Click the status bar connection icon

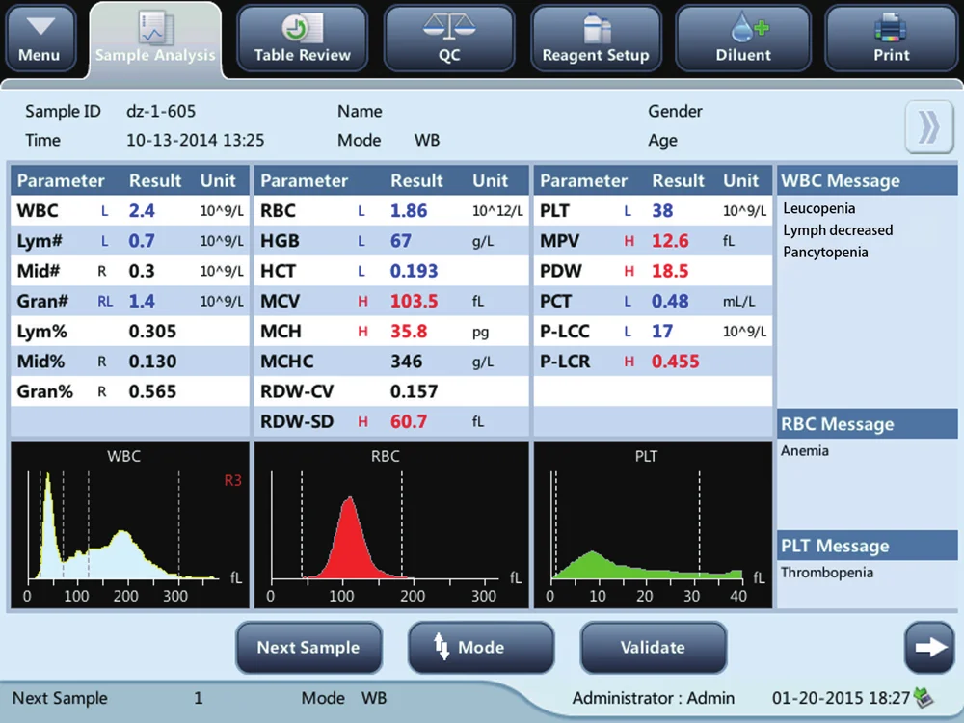pyautogui.click(x=924, y=697)
